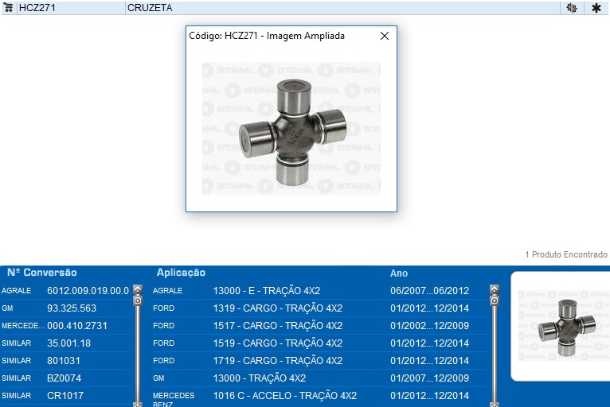
Task: Click the shopping cart icon beside HCZ271
Action: click(9, 8)
